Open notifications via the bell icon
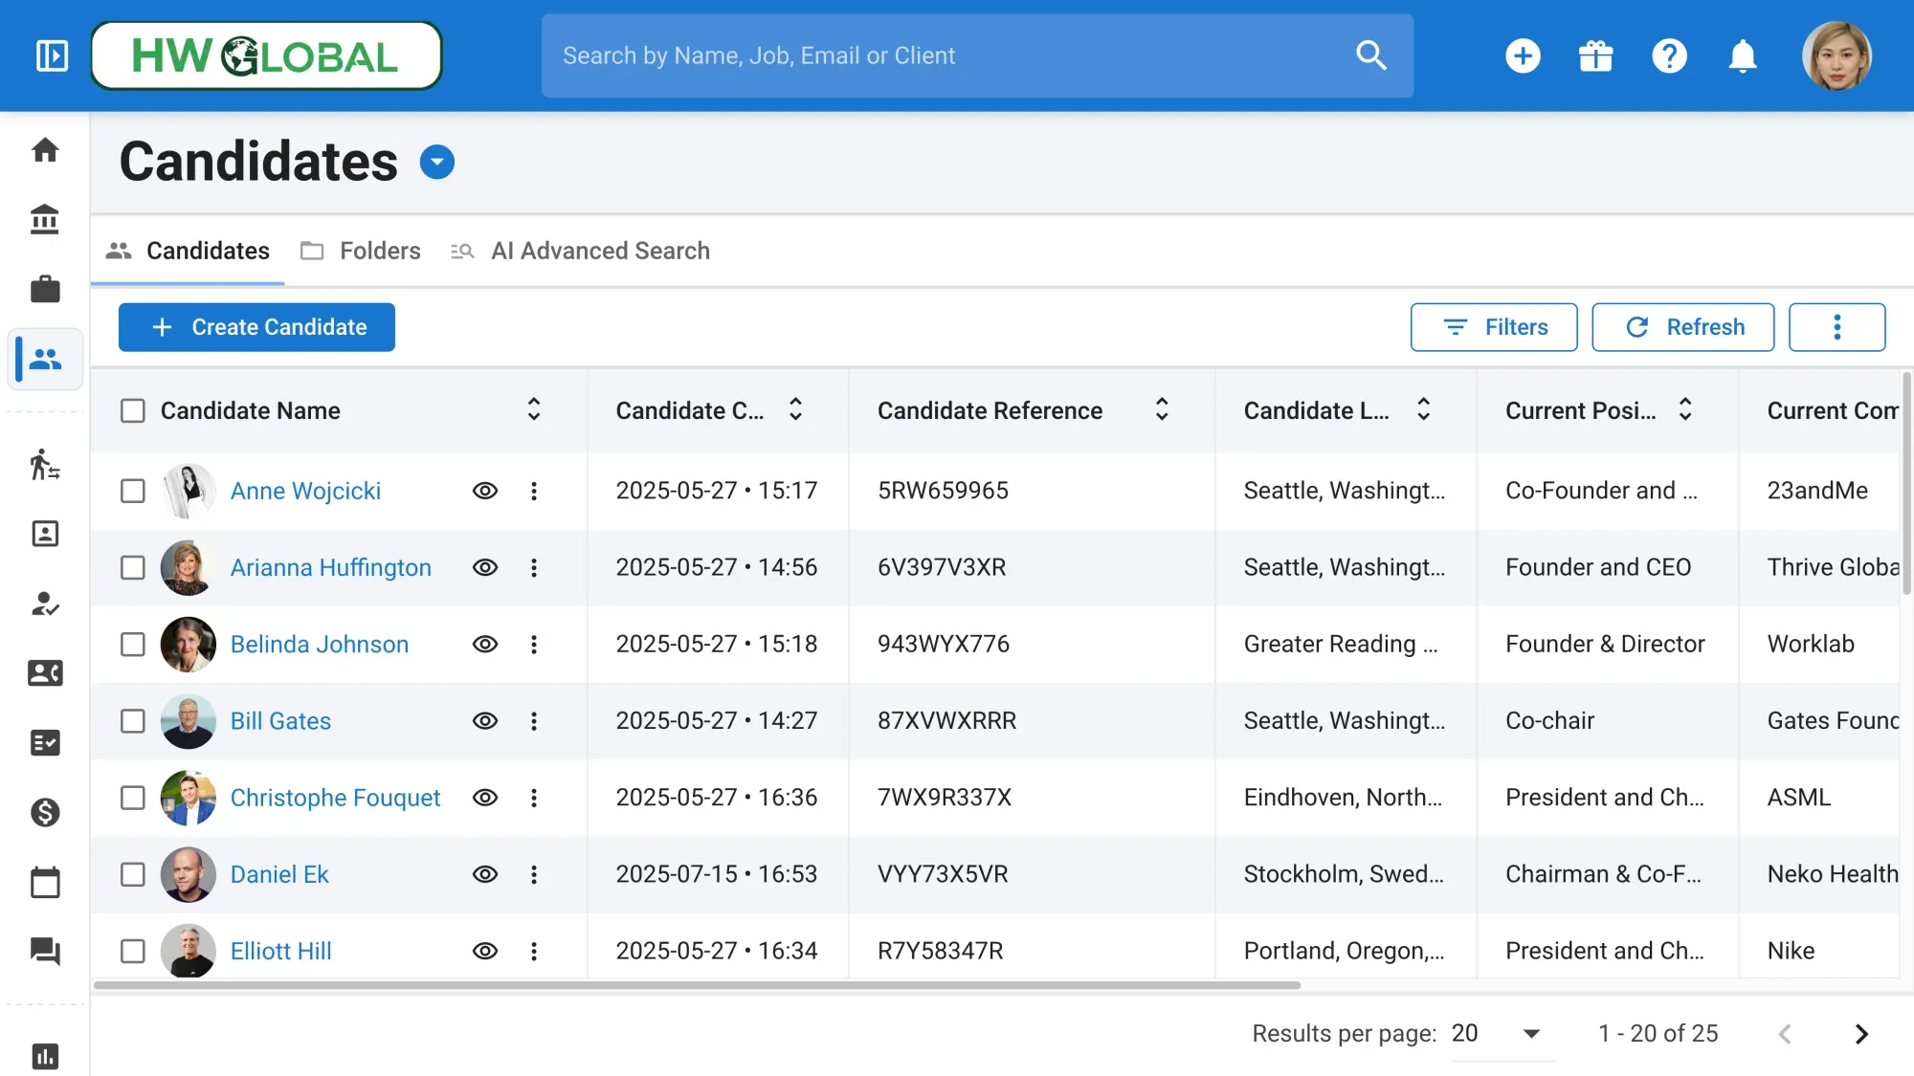The height and width of the screenshot is (1076, 1914). tap(1743, 55)
